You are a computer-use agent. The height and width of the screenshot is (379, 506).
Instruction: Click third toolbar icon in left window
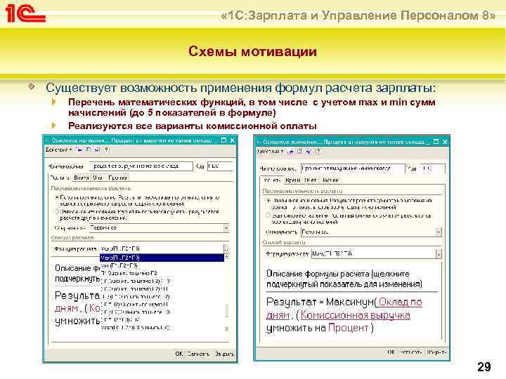(98, 149)
